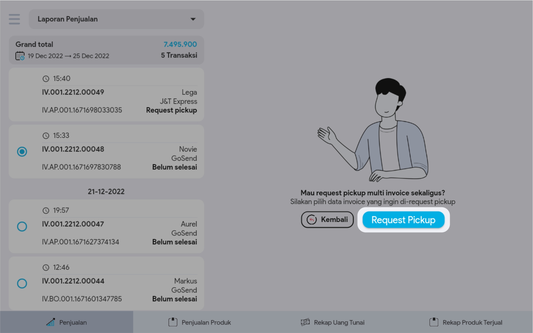Image resolution: width=533 pixels, height=333 pixels.
Task: Expand the Laporan Penjualan dropdown
Action: 116,19
